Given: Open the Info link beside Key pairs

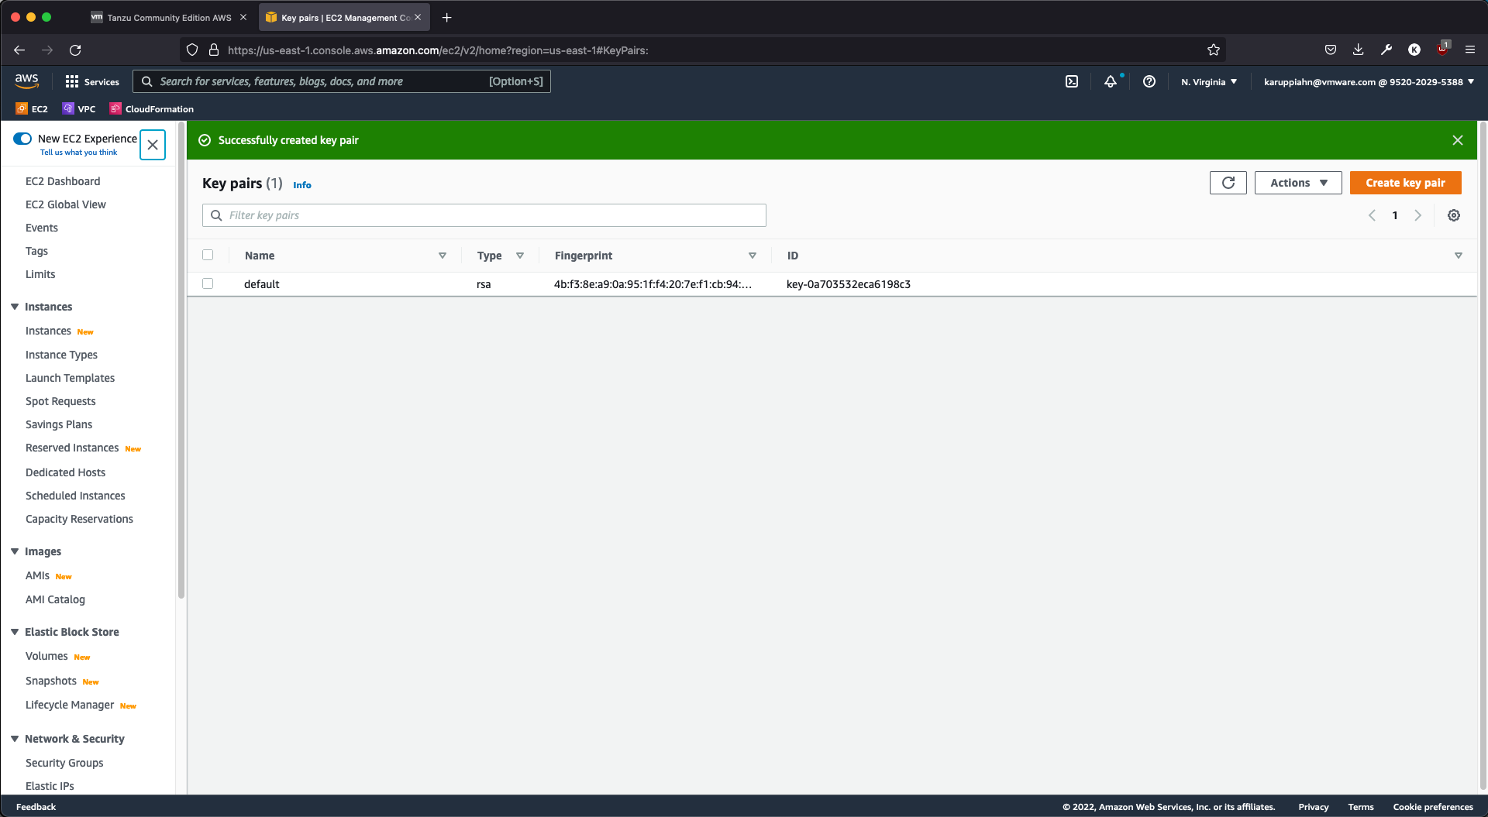Looking at the screenshot, I should (302, 185).
